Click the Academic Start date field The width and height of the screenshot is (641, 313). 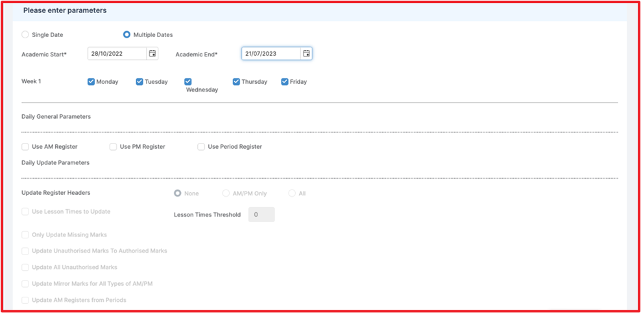(x=117, y=54)
